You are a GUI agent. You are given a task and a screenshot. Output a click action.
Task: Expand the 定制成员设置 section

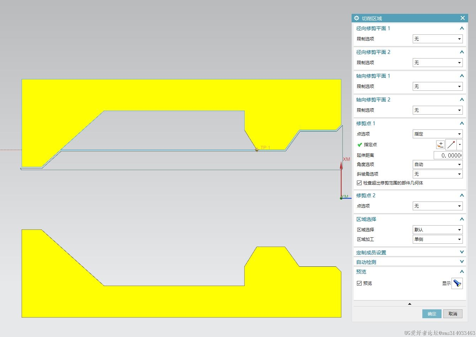[x=462, y=252]
